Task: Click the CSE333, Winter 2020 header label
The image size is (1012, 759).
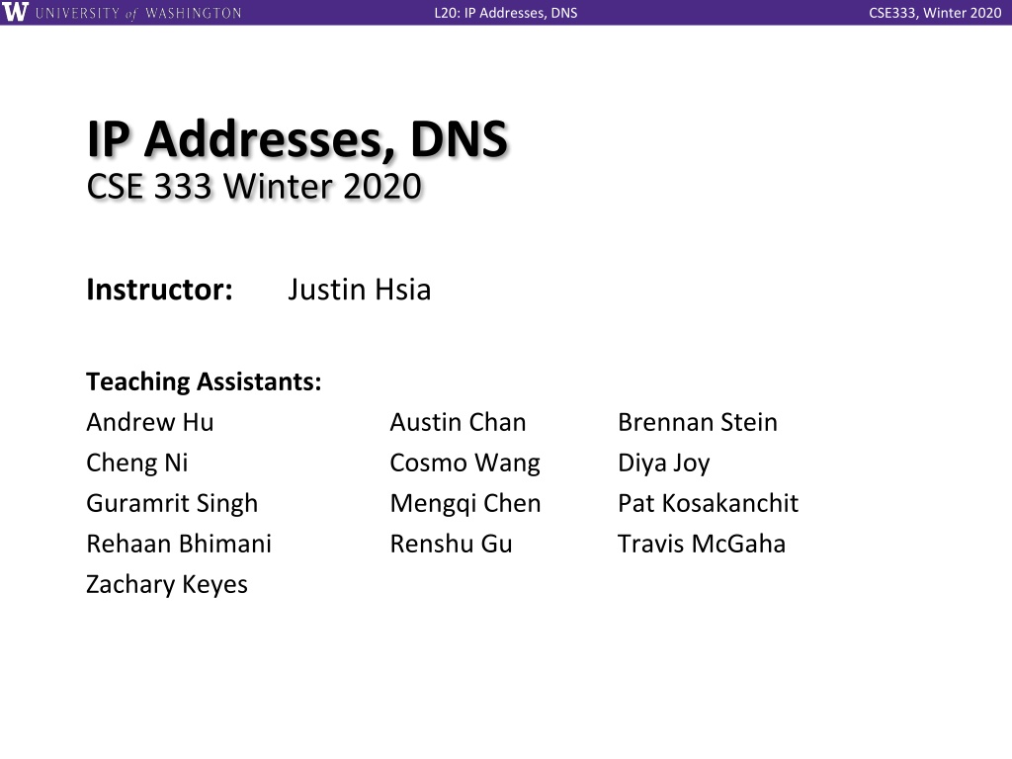Action: (935, 13)
